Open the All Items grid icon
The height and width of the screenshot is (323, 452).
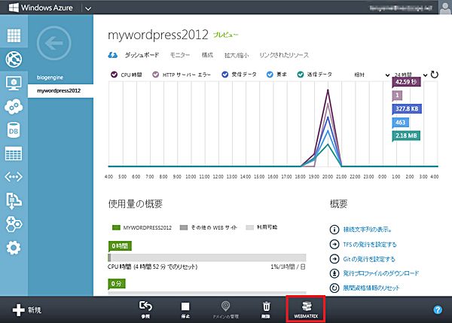[x=14, y=35]
